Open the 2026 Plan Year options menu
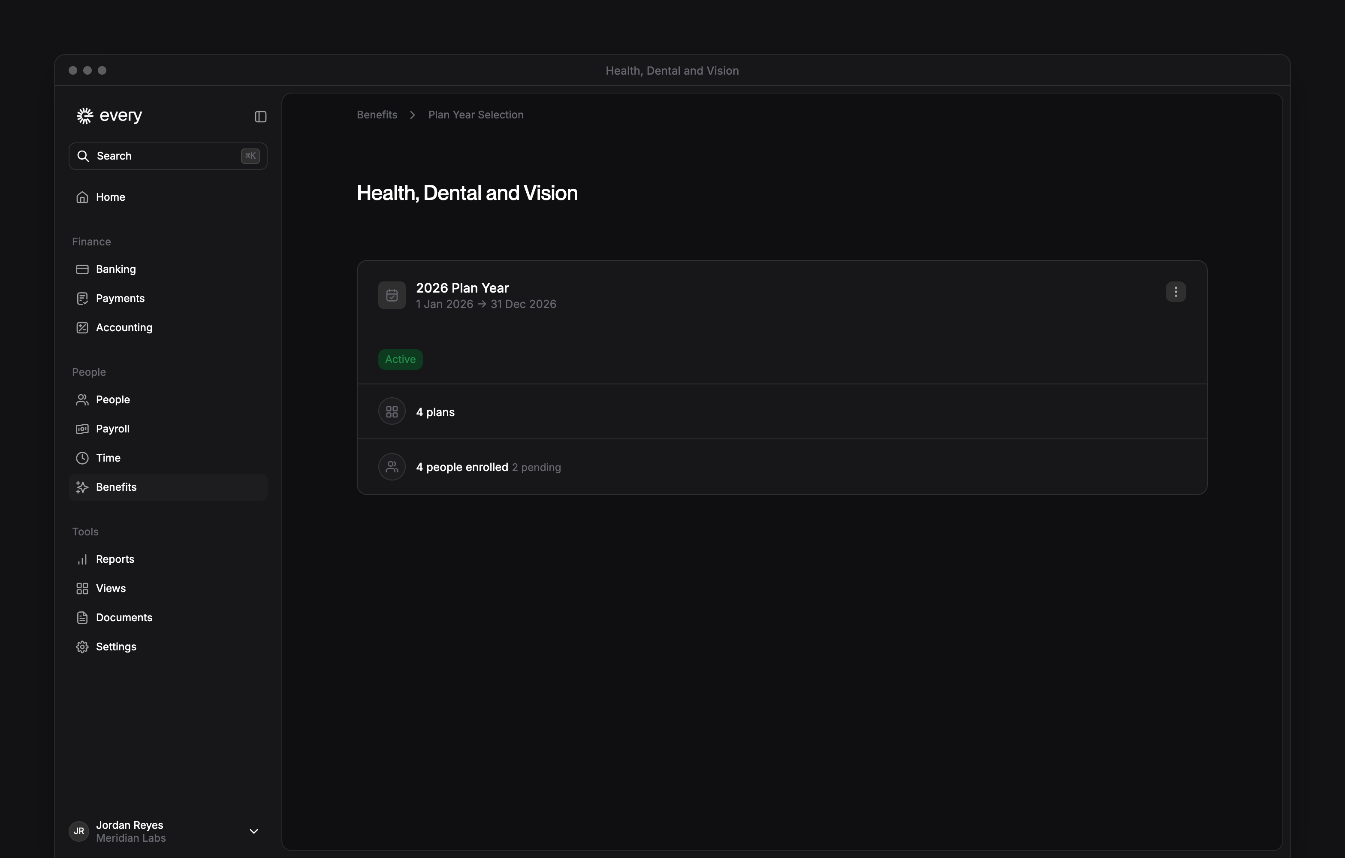1345x858 pixels. [x=1176, y=292]
